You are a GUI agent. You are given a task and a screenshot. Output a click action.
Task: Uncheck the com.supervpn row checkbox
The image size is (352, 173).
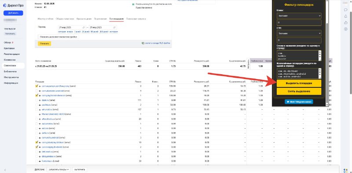pos(37,86)
